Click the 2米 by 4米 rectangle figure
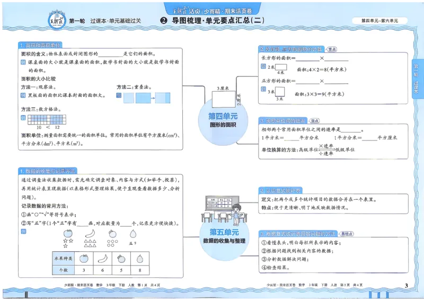The width and height of the screenshot is (424, 300). coord(281,67)
